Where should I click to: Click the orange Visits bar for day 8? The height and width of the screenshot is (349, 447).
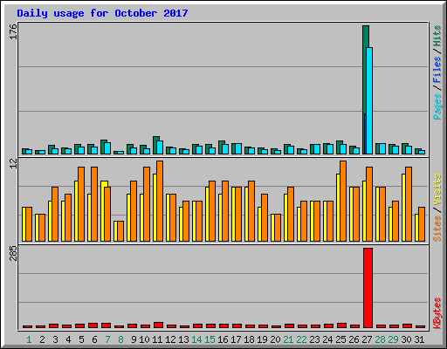coord(120,231)
